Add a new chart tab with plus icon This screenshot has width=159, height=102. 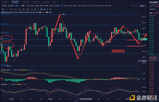point(54,2)
